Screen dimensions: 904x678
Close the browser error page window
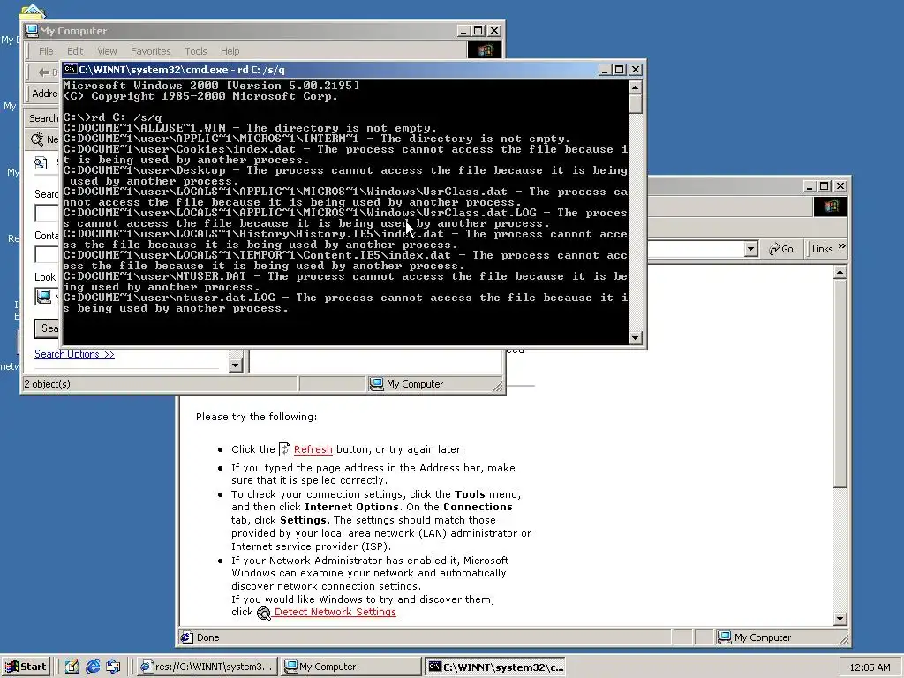pos(840,186)
